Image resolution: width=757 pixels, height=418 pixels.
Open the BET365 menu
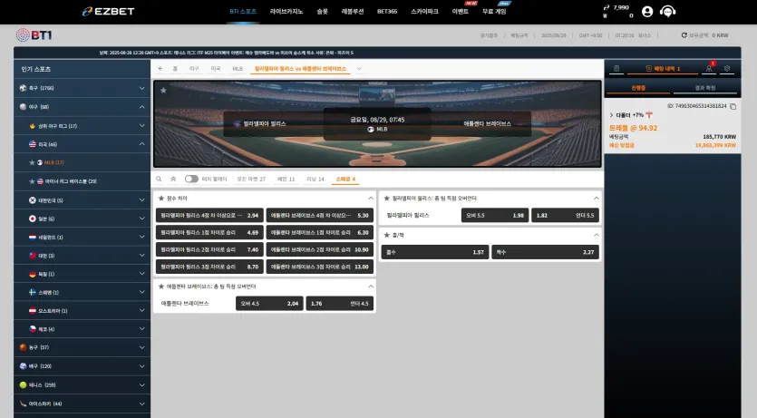click(x=387, y=12)
